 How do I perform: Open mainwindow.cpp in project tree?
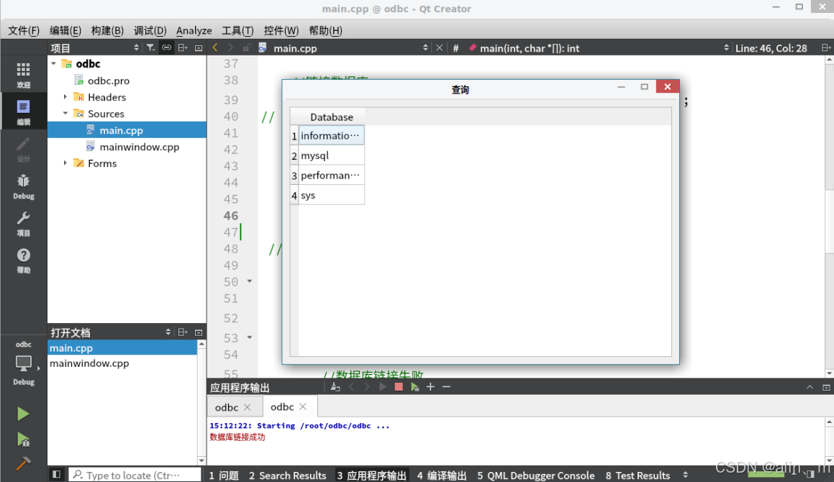(x=140, y=147)
